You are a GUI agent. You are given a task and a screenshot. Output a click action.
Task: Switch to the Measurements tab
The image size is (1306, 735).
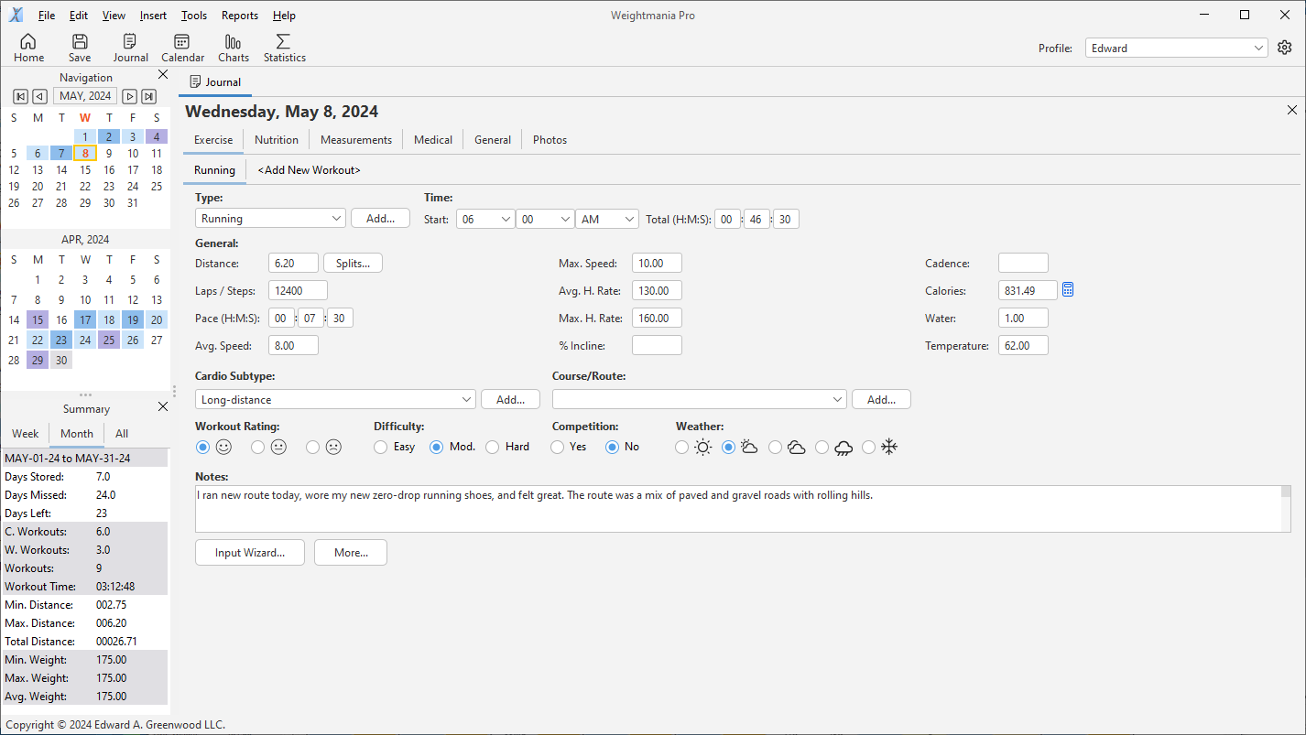[x=356, y=140]
